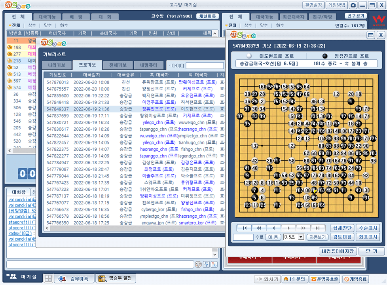Open the emoticon smiley icon in chat

(x=198, y=264)
